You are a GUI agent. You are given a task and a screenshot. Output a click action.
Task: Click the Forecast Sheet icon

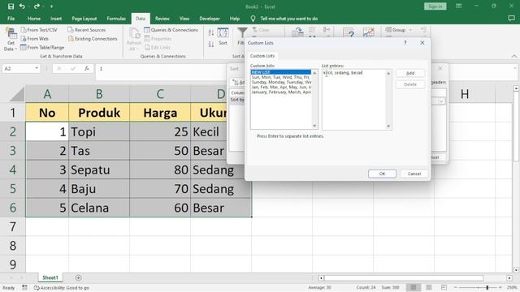click(368, 32)
